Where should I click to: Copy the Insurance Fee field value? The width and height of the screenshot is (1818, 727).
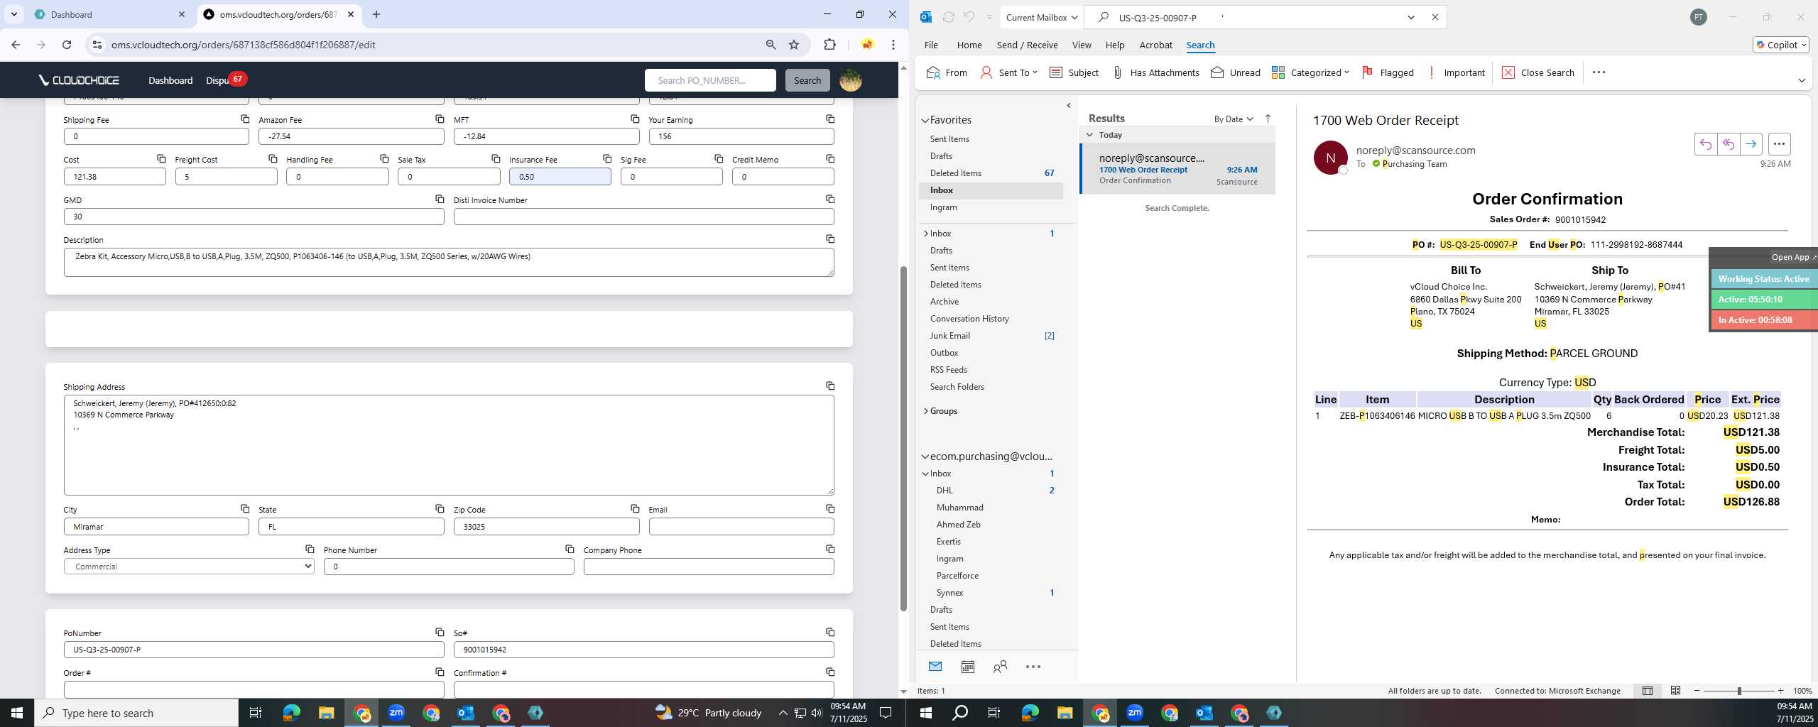[607, 158]
